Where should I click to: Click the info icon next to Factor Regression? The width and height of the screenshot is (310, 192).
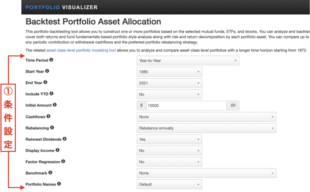coord(63,161)
